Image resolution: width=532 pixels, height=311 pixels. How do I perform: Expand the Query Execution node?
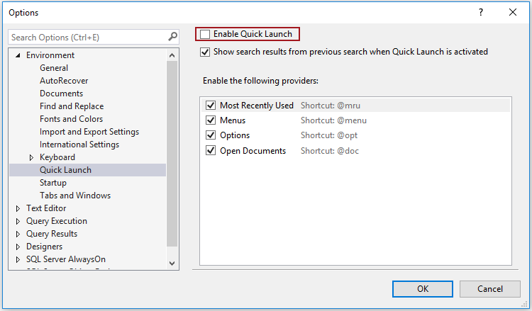18,221
